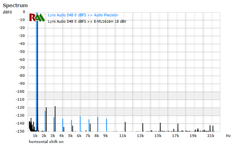
Task: Click the 15k frequency label
Action: tap(158, 136)
